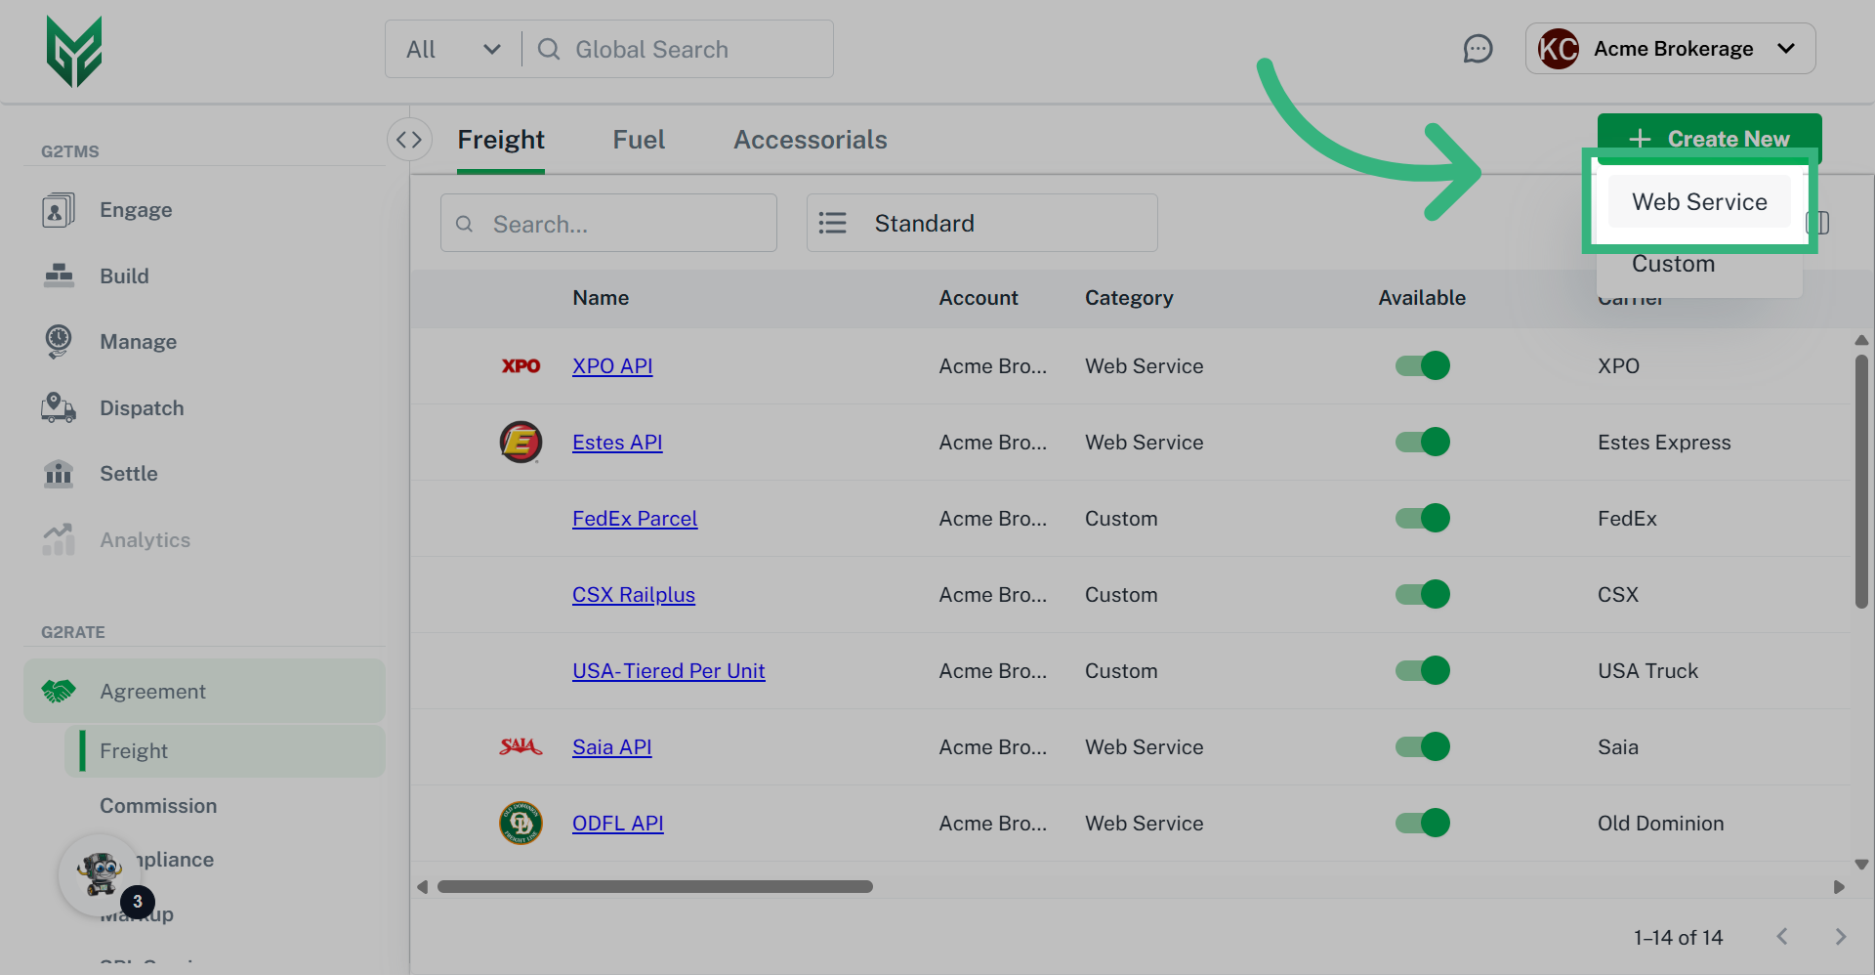Open the CSX Railplus agreement link
The image size is (1875, 975).
[633, 594]
